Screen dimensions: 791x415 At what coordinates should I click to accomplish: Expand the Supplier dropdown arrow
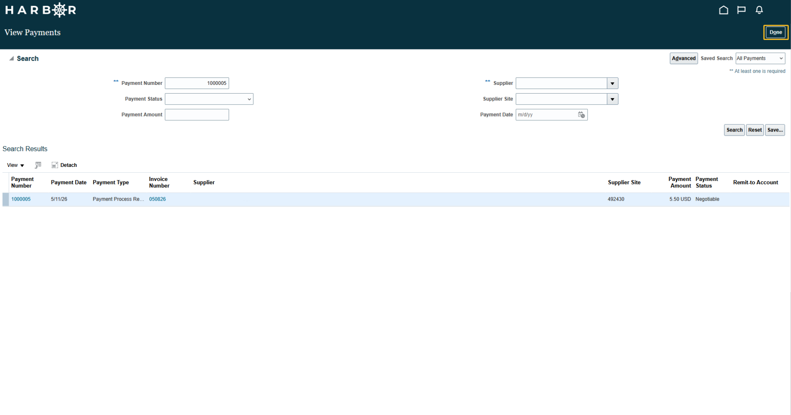tap(612, 83)
